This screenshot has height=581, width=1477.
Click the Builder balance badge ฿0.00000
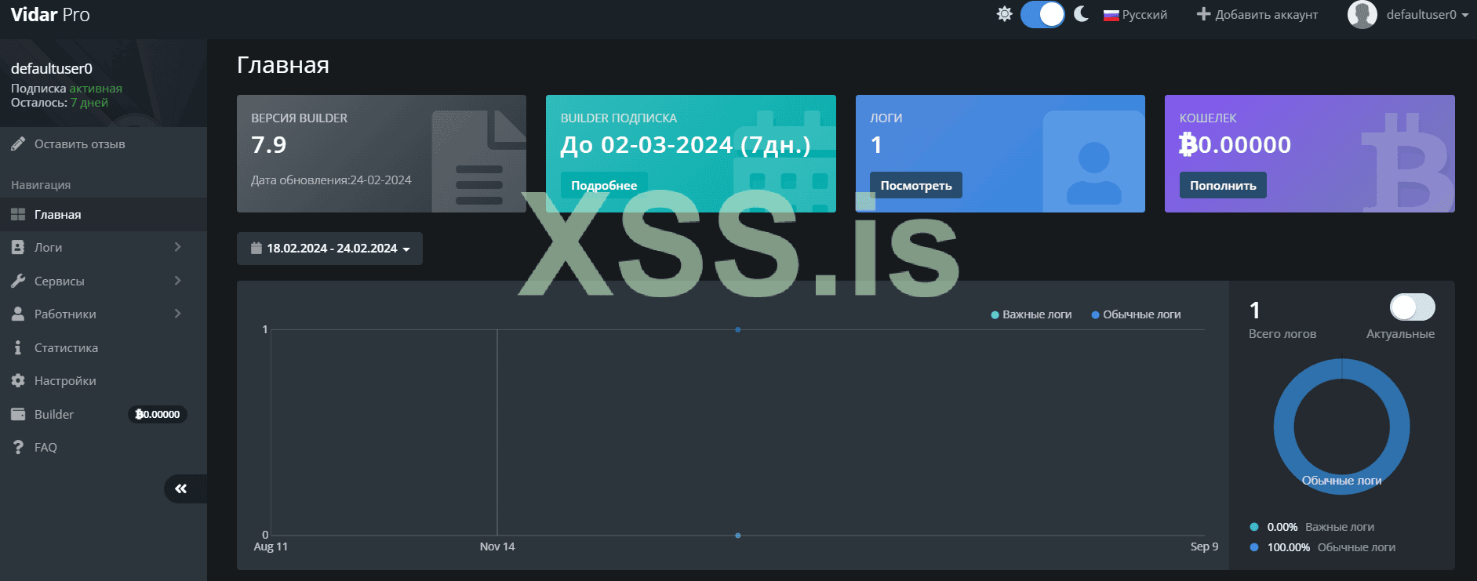tap(158, 414)
